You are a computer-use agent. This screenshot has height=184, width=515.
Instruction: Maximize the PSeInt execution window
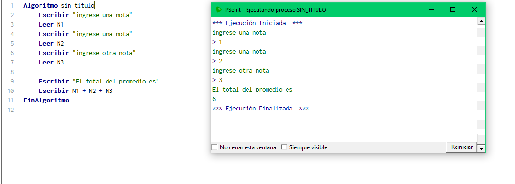[453, 10]
